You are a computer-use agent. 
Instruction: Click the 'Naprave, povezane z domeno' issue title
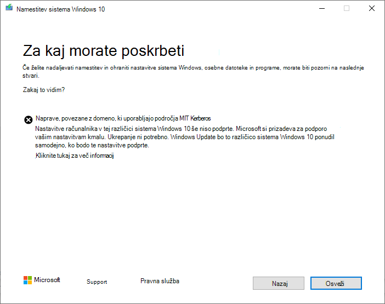click(x=123, y=118)
